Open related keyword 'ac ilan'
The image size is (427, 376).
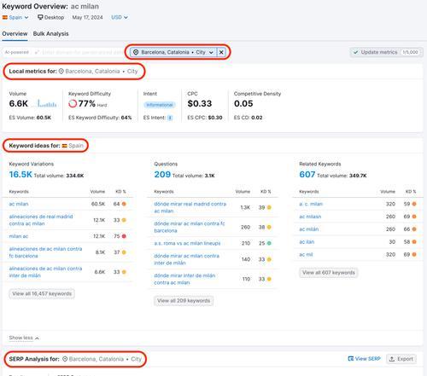[307, 242]
